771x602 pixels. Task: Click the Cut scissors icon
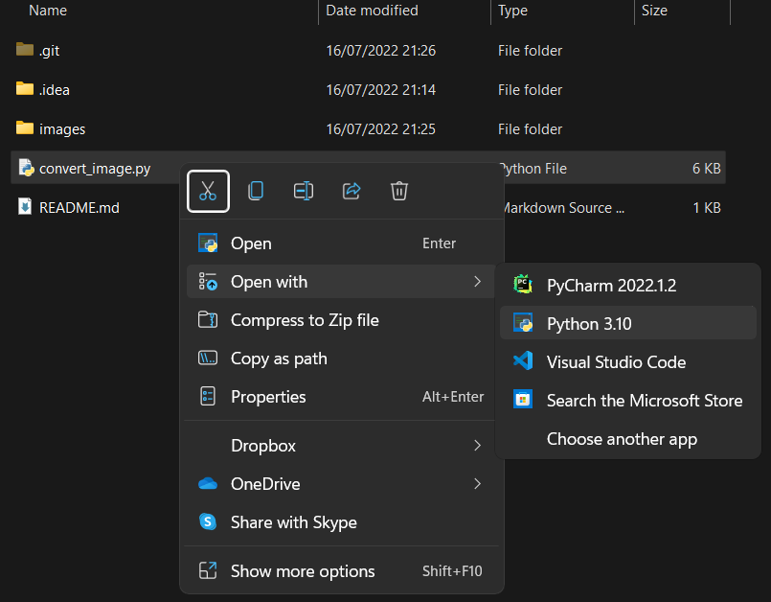pos(208,191)
